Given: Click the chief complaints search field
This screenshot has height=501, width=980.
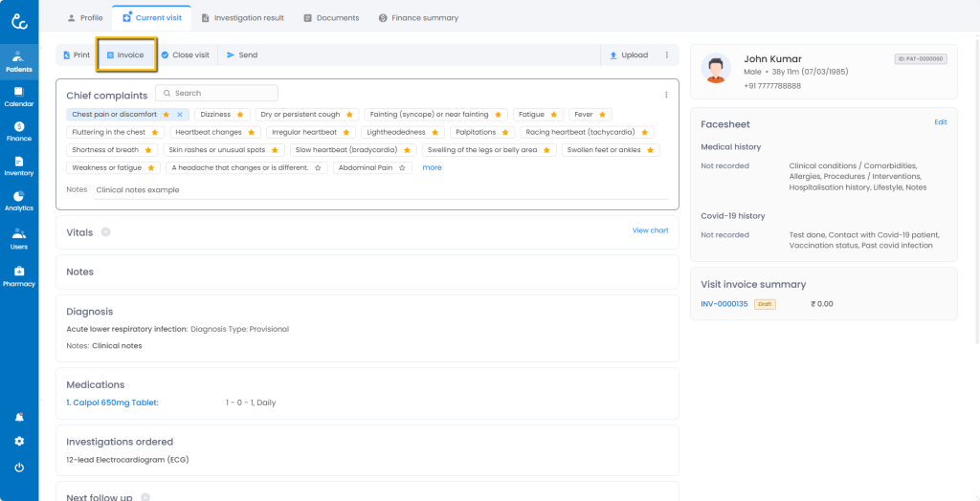Looking at the screenshot, I should [x=216, y=94].
